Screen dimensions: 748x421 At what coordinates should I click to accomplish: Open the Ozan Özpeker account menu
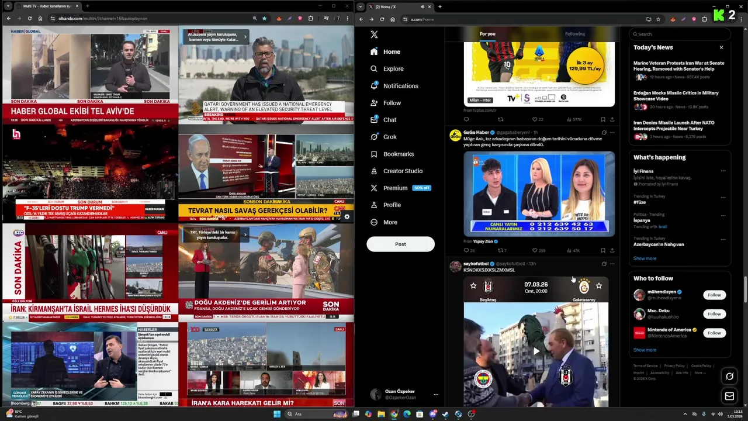(403, 395)
